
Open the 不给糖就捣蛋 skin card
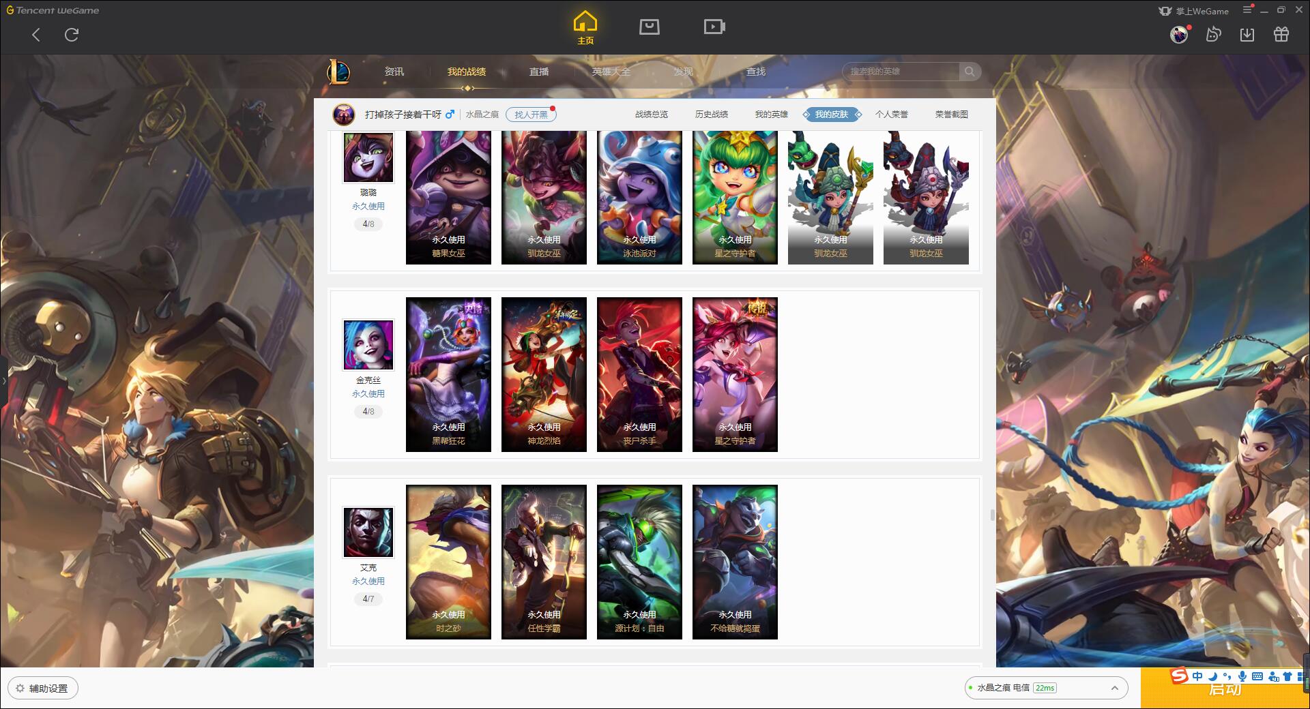click(x=735, y=562)
